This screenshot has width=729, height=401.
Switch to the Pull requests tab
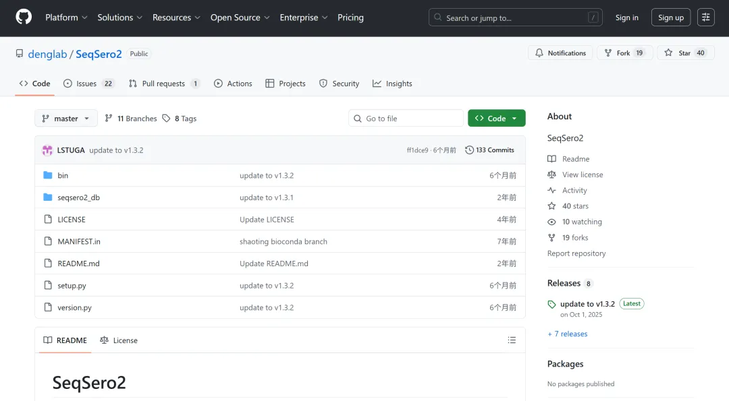click(164, 84)
